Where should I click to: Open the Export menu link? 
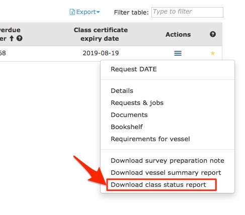point(85,12)
